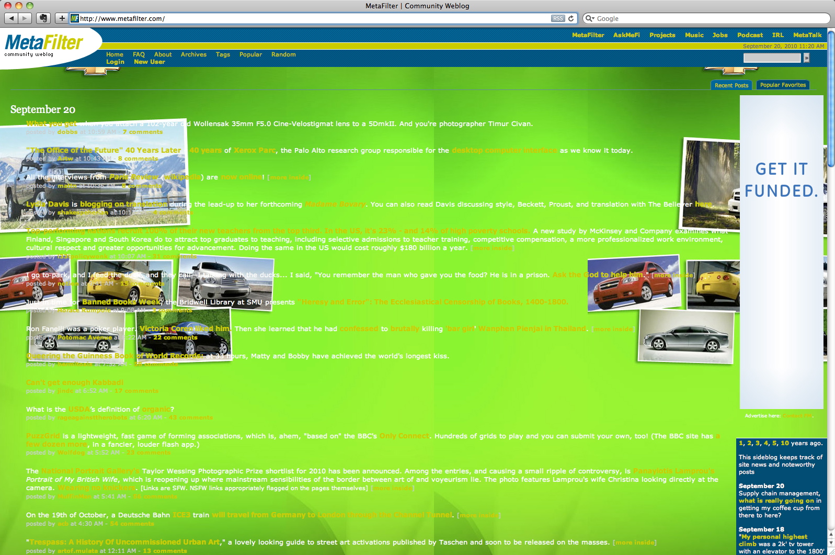
Task: Click the browser Forward arrow button
Action: 25,18
